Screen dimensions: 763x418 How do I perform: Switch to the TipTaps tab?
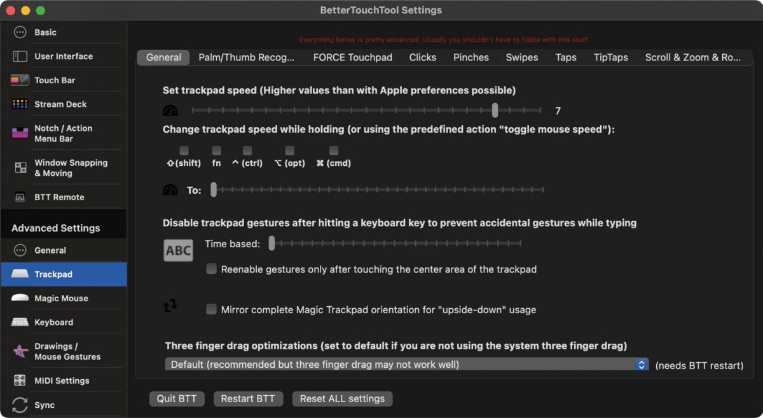click(611, 57)
